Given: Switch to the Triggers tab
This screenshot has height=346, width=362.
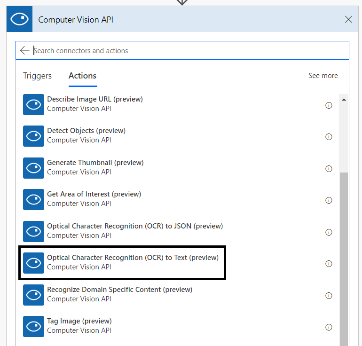Looking at the screenshot, I should tap(37, 76).
